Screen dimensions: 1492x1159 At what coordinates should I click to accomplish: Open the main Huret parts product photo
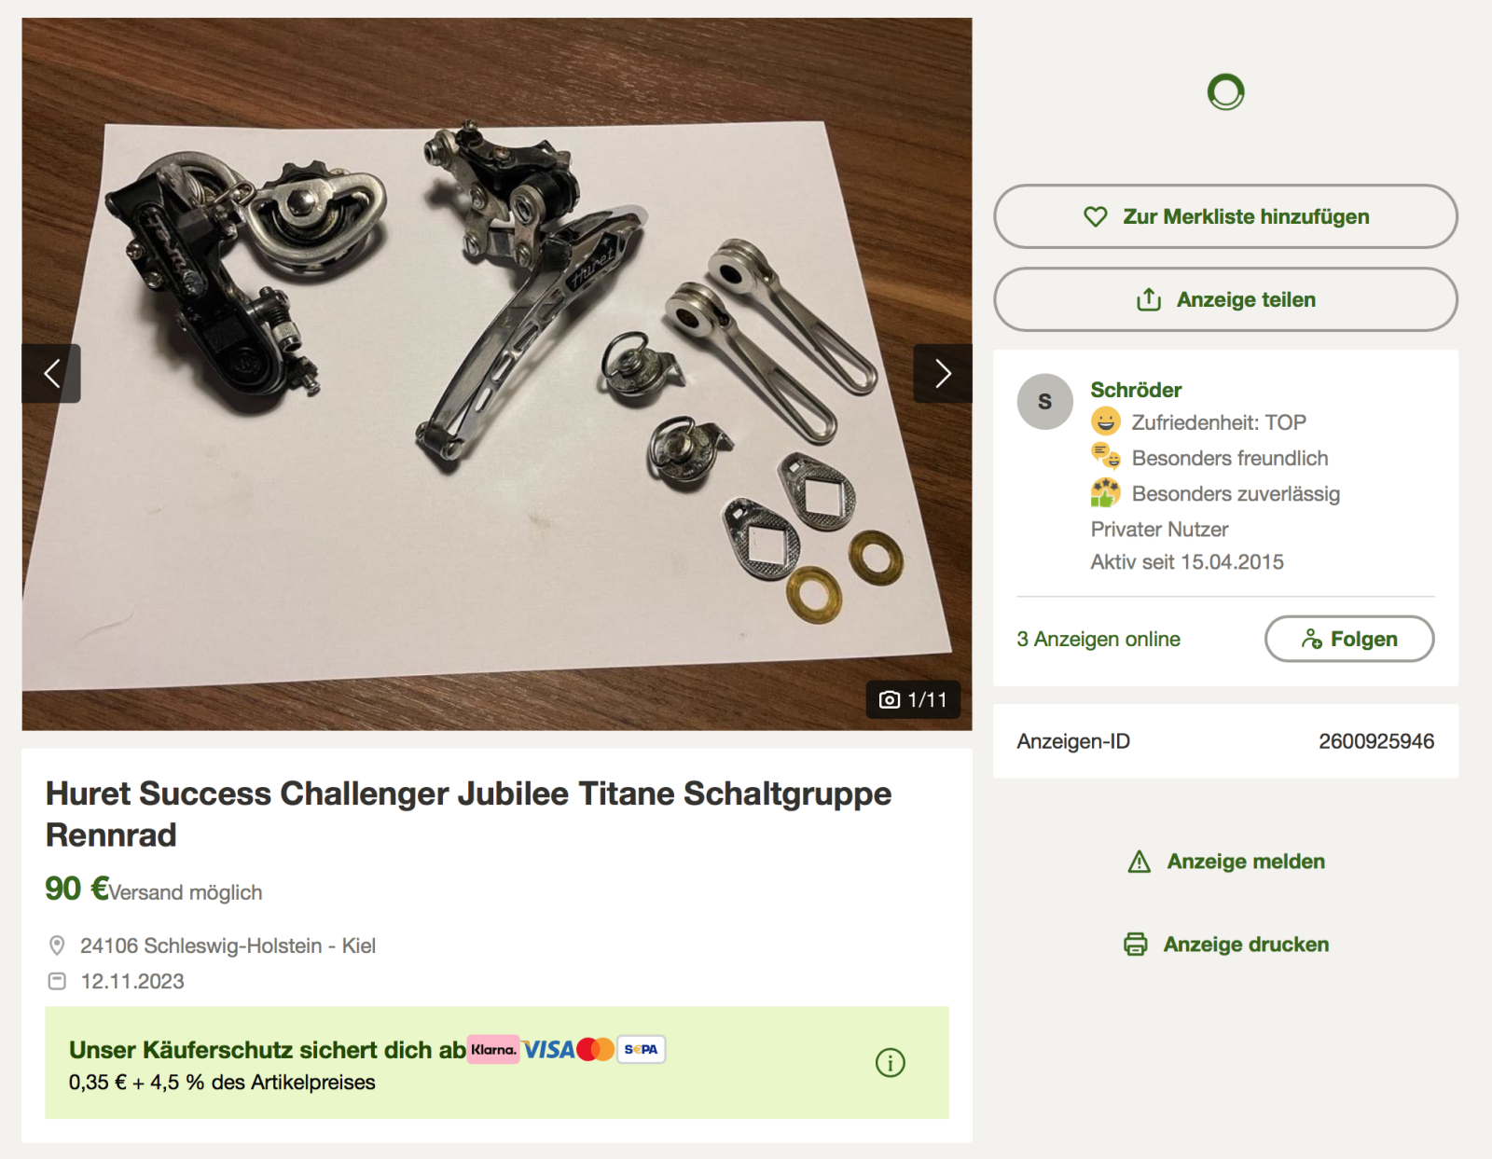496,373
